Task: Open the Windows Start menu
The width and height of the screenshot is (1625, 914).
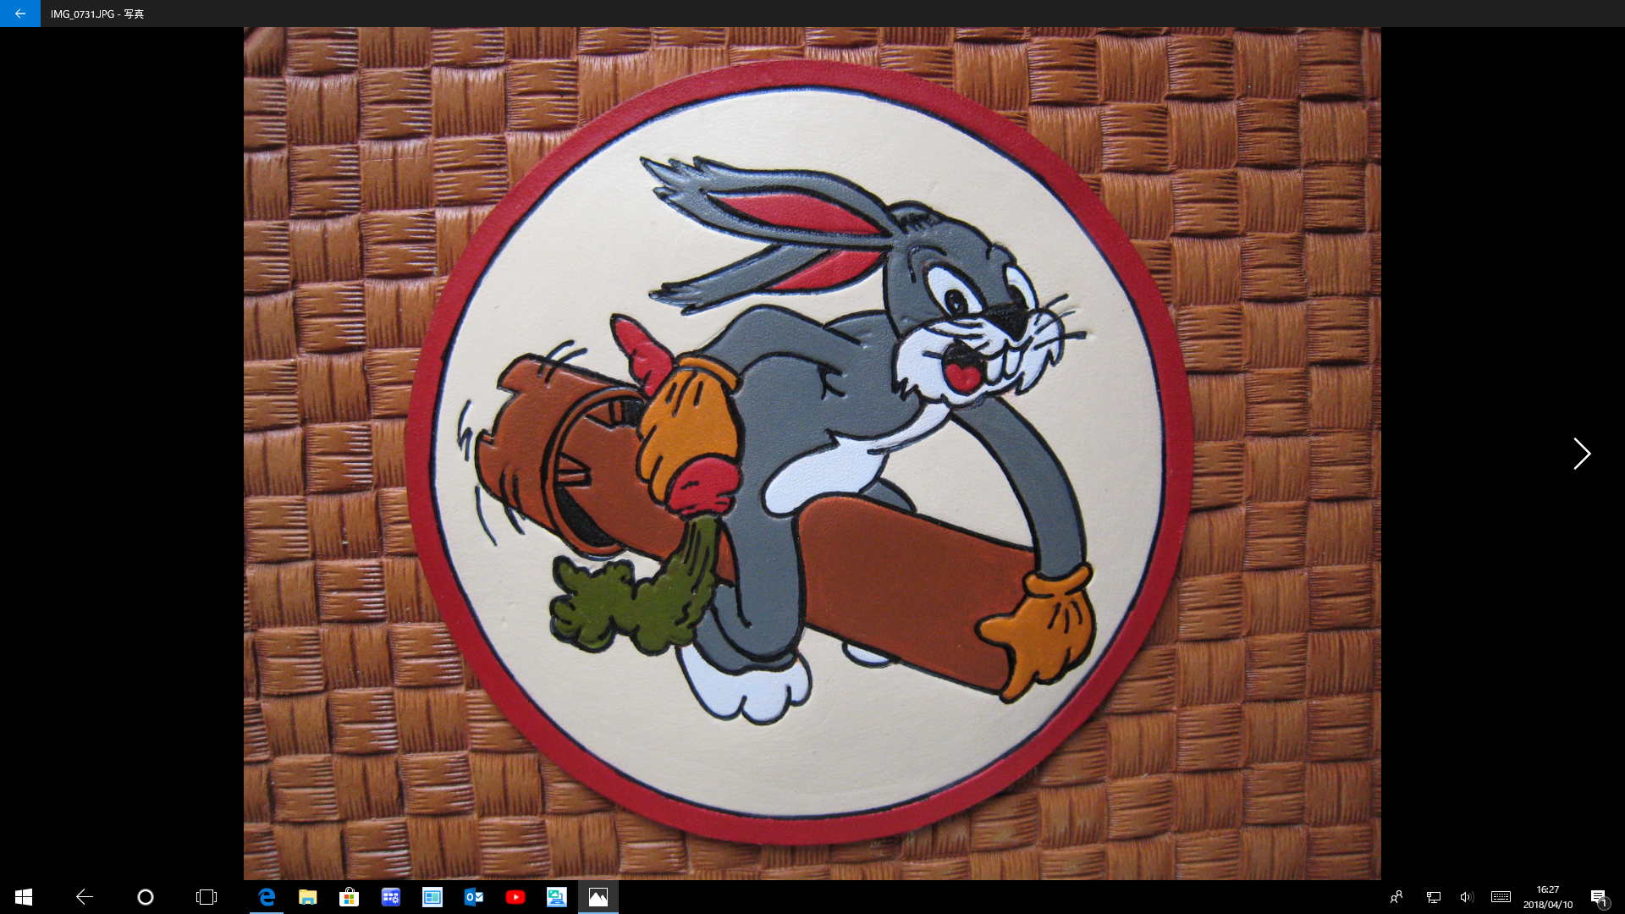Action: (x=24, y=897)
